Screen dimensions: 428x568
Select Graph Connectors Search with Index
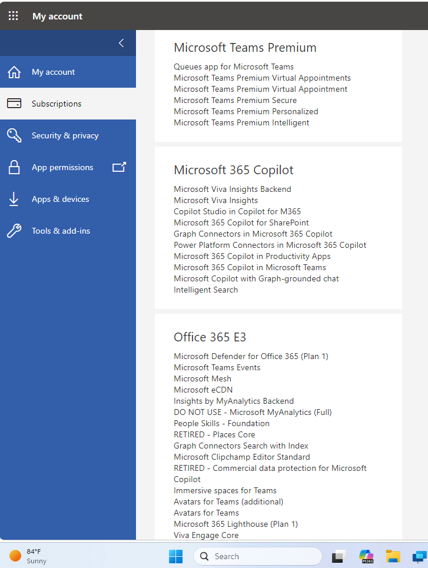241,446
